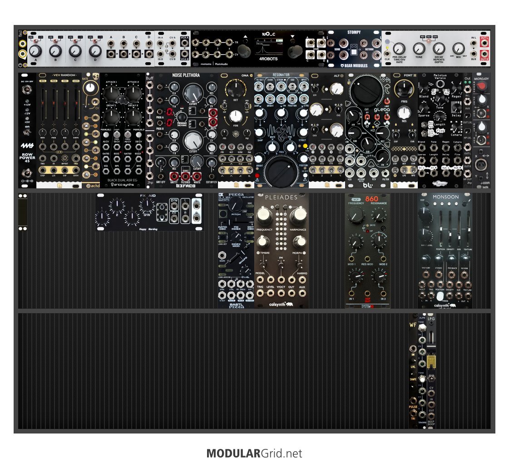Click the red knob on MICROJOY
The width and height of the screenshot is (509, 463).
481,86
